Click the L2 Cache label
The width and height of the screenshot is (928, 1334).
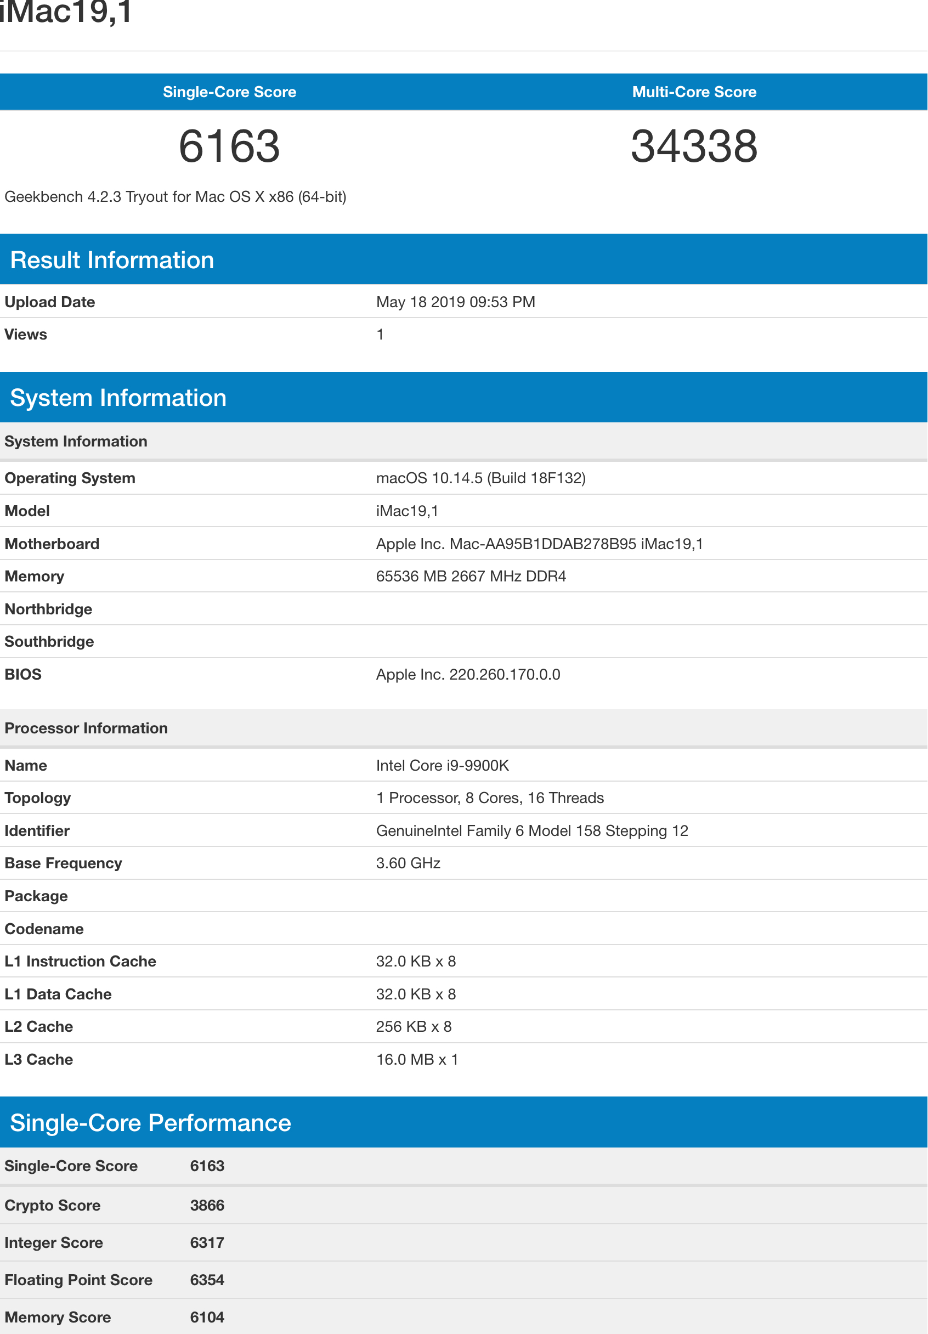coord(39,1027)
